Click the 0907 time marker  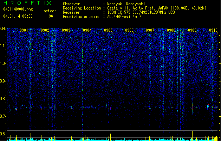click(150, 30)
